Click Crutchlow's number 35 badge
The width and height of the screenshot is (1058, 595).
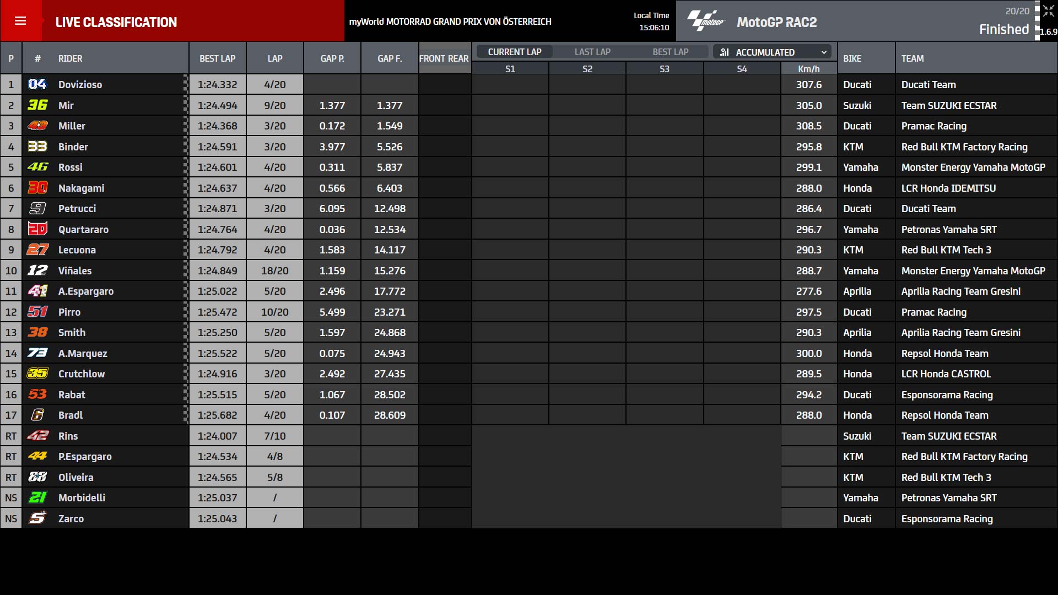(37, 374)
